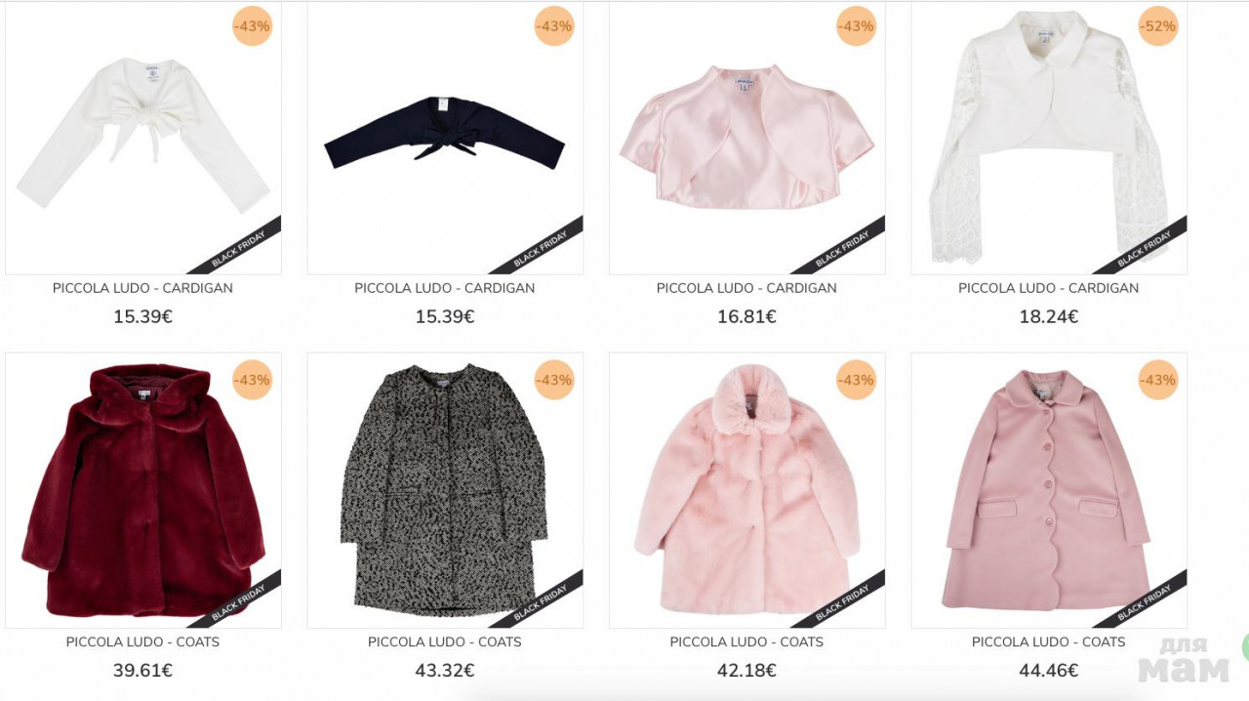Screen dimensions: 1249x701
Task: Click the -52% discount badge
Action: pyautogui.click(x=1158, y=26)
